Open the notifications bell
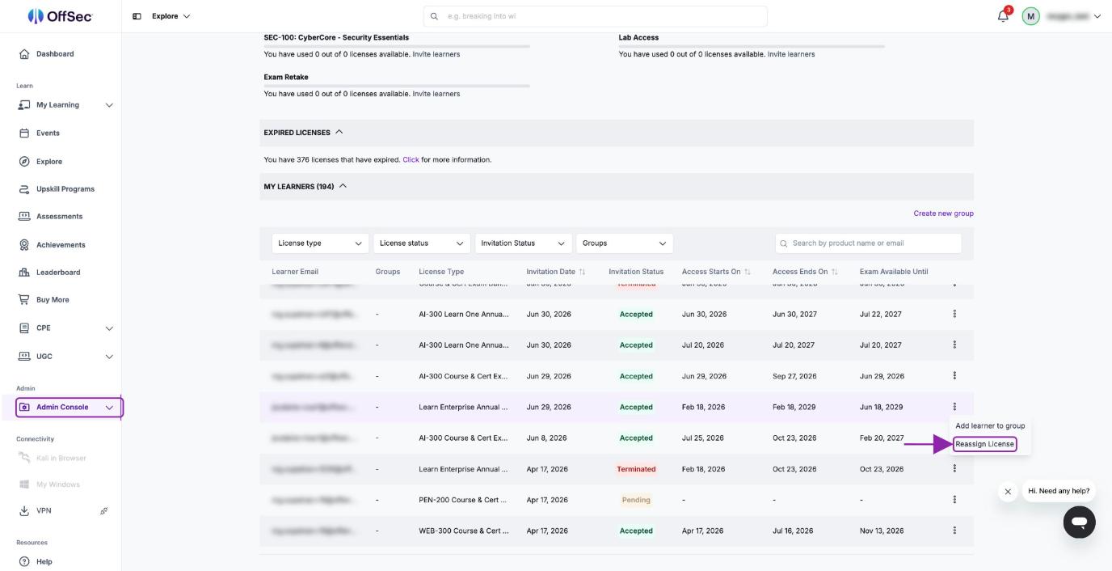This screenshot has width=1112, height=571. point(1003,17)
